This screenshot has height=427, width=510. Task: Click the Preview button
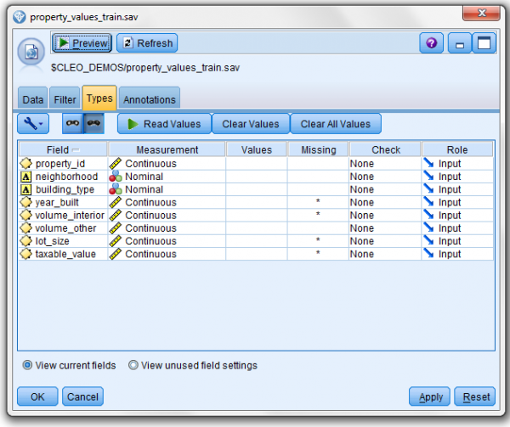82,42
